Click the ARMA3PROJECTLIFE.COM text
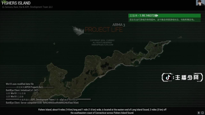This screenshot has width=205, height=115. point(102,45)
